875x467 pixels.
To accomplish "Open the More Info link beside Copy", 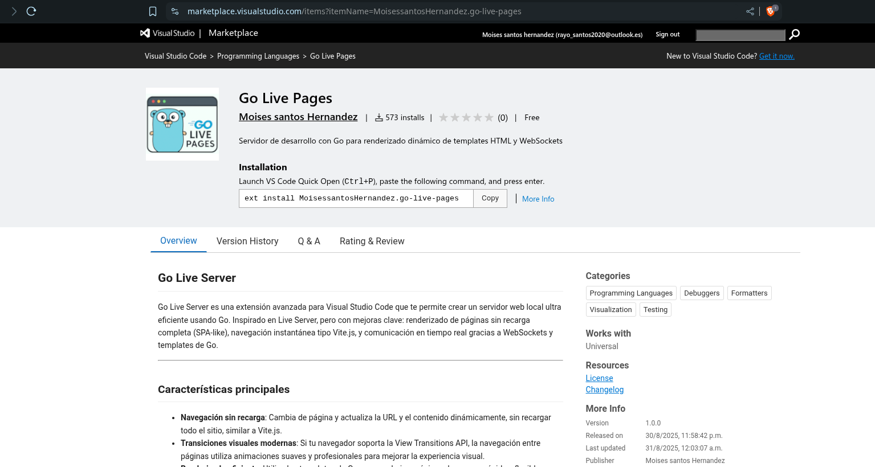I will pos(538,199).
